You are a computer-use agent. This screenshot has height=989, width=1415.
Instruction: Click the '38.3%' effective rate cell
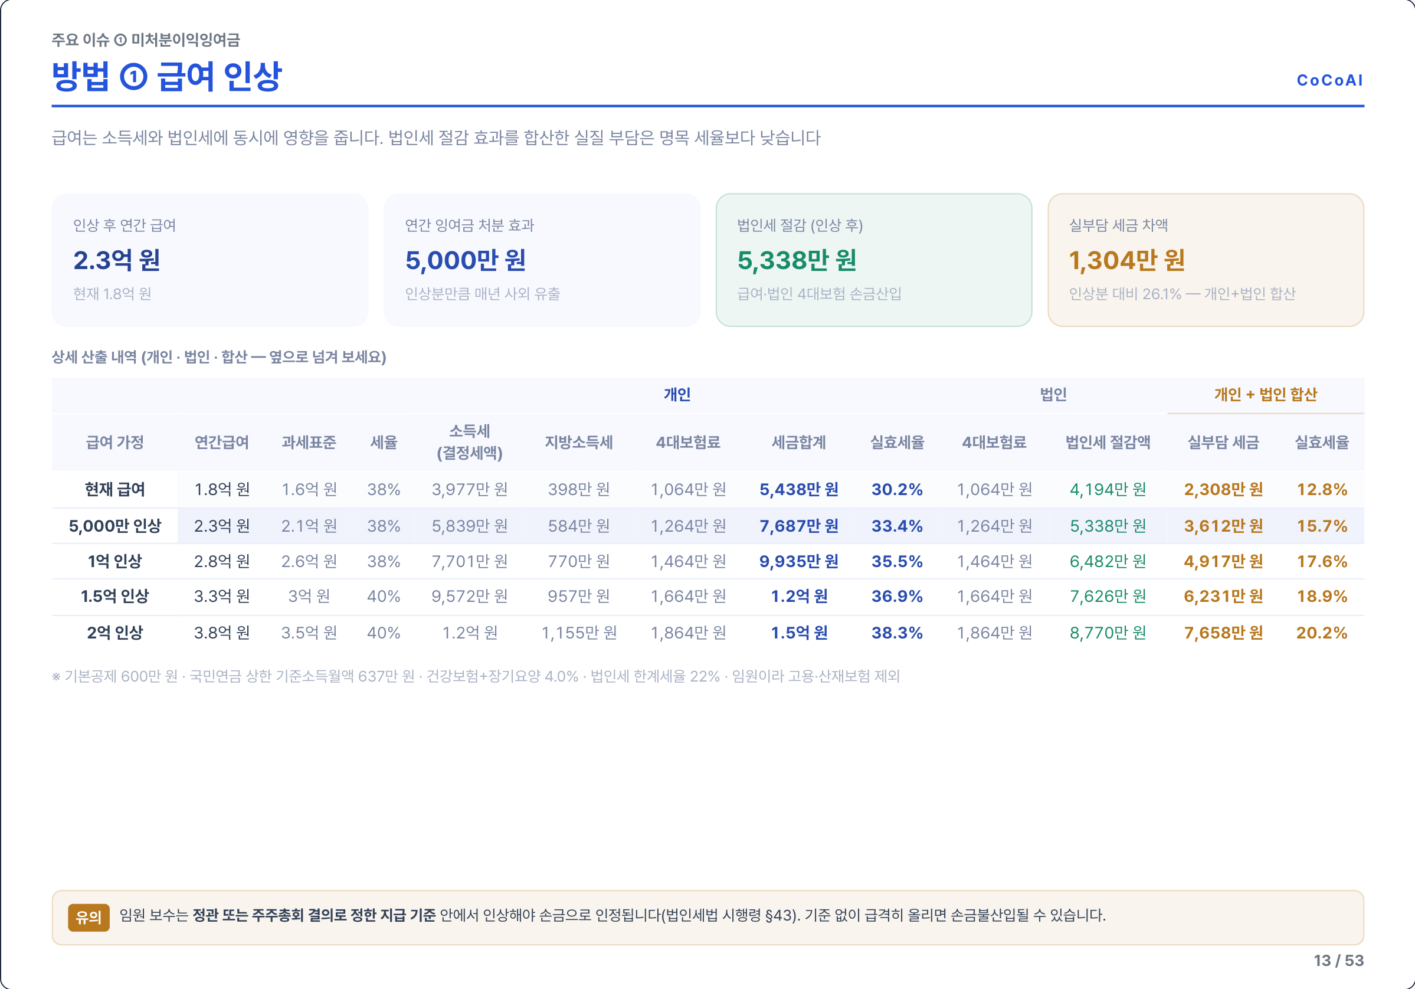pos(897,633)
